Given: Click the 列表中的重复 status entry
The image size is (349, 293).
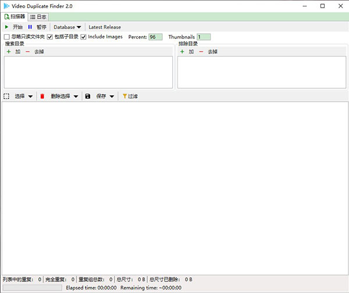Looking at the screenshot, I should coord(22,280).
